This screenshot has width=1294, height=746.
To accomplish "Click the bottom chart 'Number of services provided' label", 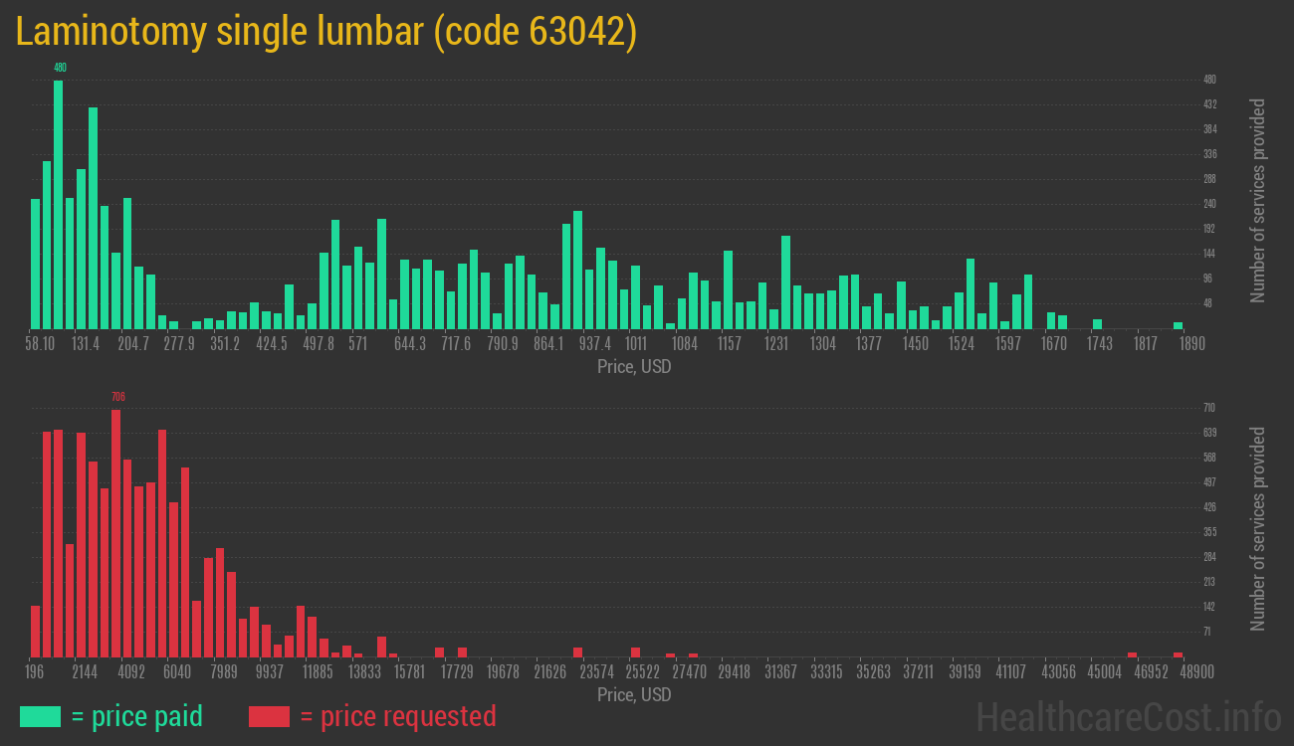I will (1258, 529).
